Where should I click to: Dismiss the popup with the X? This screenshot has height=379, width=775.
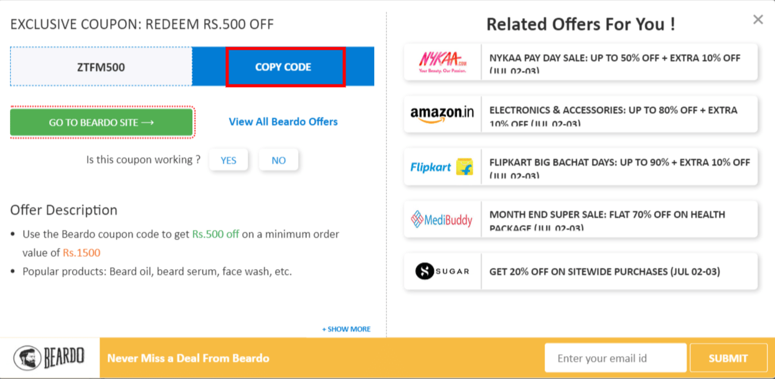(x=758, y=19)
